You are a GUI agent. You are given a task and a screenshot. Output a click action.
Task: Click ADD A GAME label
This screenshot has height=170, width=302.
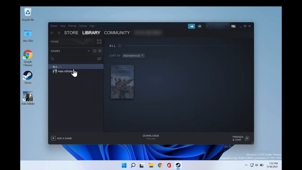click(64, 138)
